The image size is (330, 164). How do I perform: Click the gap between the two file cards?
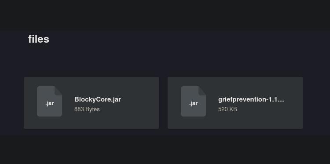coord(163,103)
